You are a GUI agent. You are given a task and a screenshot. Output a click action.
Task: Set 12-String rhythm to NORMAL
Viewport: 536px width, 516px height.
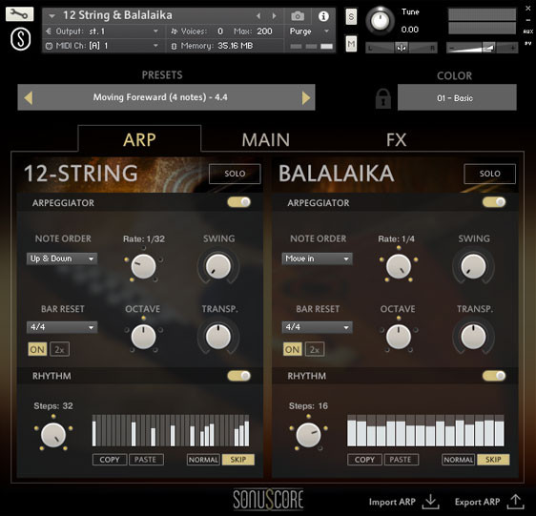click(203, 459)
